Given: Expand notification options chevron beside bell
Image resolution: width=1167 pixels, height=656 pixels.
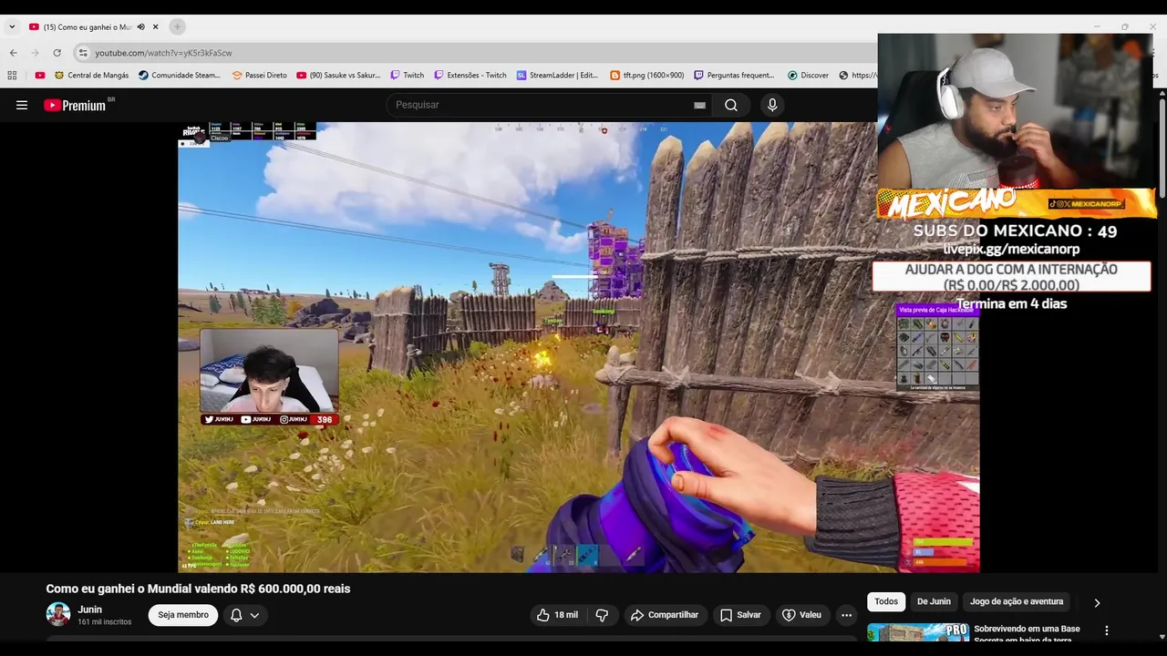Looking at the screenshot, I should tap(254, 615).
